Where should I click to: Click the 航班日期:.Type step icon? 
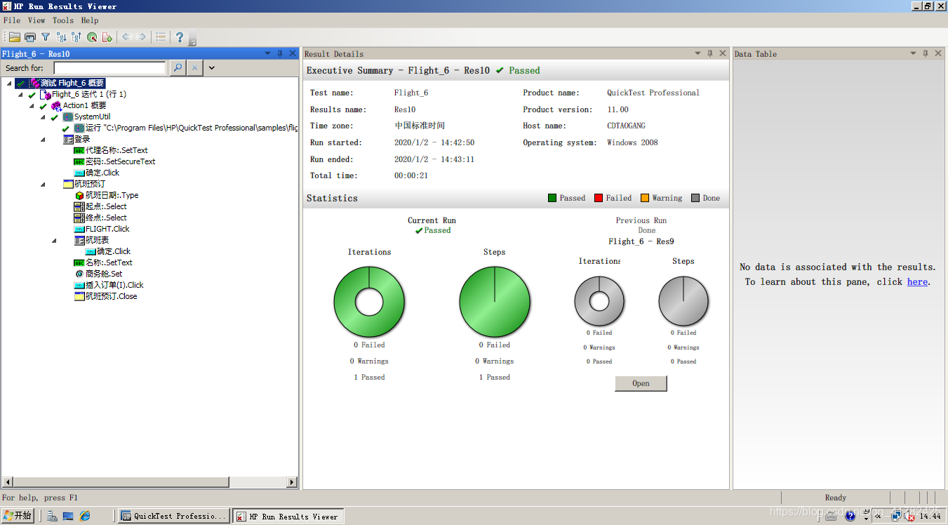[x=79, y=195]
